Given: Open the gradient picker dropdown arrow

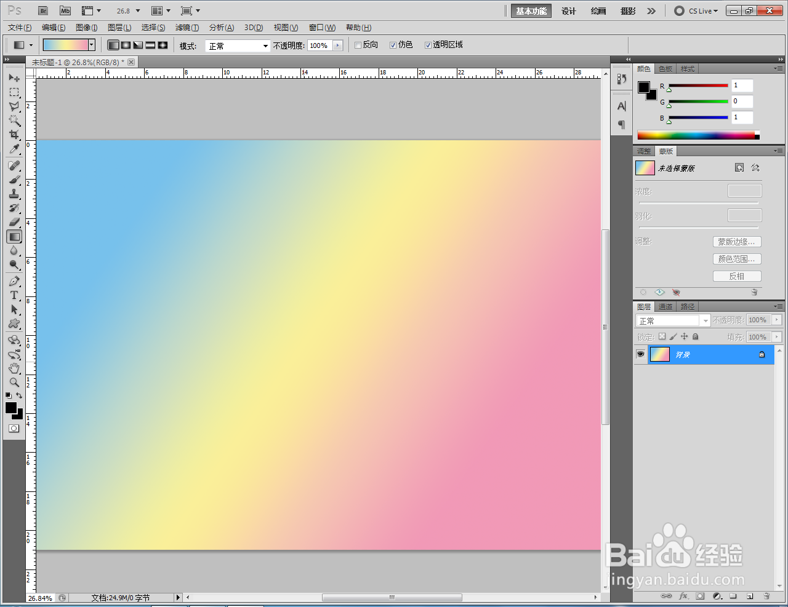Looking at the screenshot, I should (92, 45).
